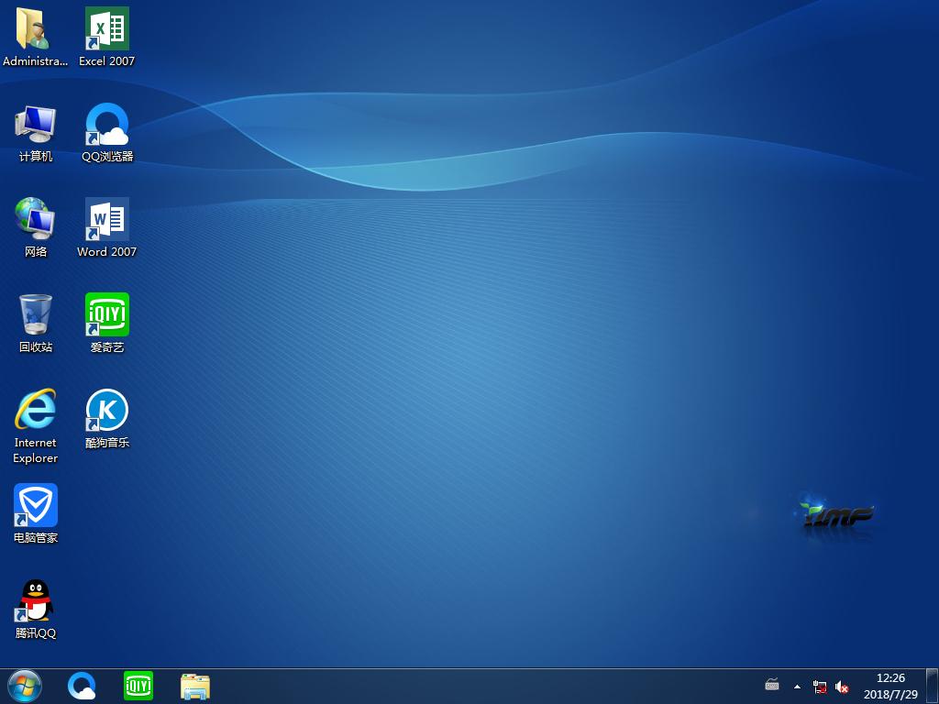
Task: Click QQ browser icon in taskbar
Action: click(82, 686)
